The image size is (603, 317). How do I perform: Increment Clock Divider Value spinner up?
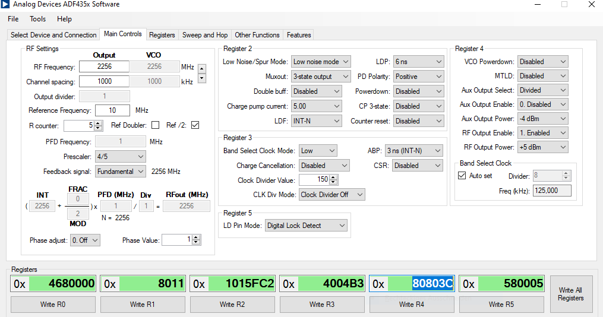(333, 177)
